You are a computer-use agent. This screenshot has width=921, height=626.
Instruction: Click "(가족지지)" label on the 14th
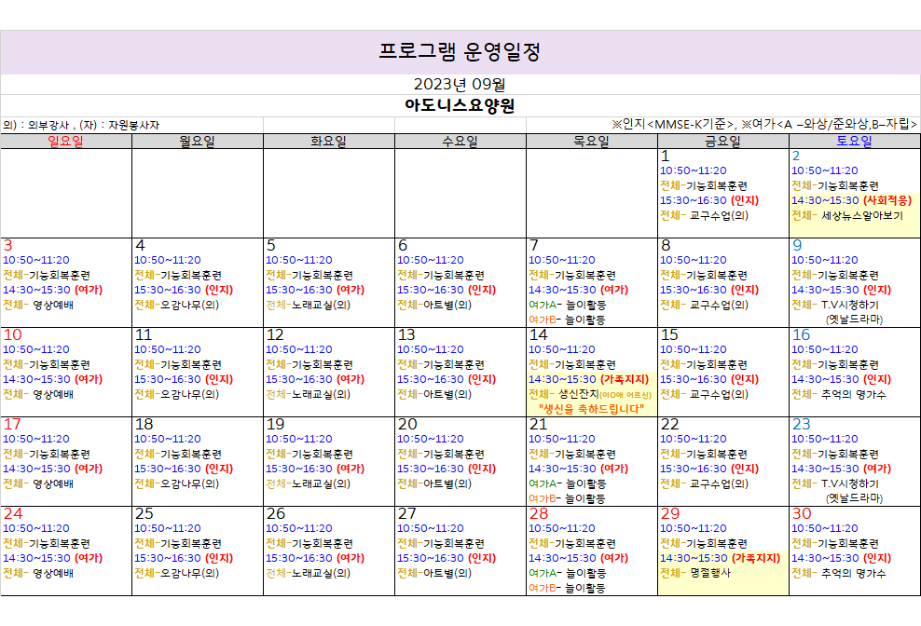click(625, 380)
